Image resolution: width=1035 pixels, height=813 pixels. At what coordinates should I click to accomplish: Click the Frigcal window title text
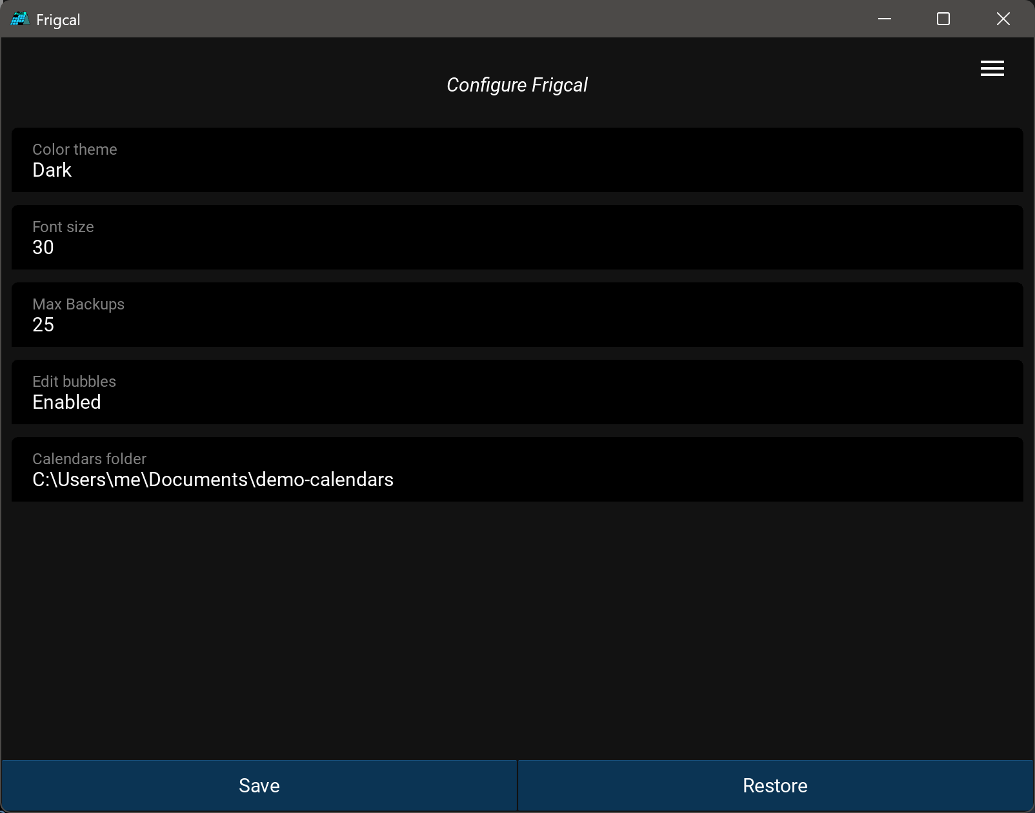click(58, 20)
